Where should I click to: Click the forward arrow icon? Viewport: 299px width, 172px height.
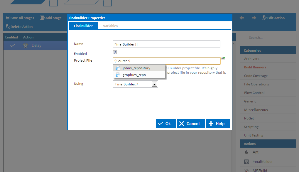click(x=254, y=18)
